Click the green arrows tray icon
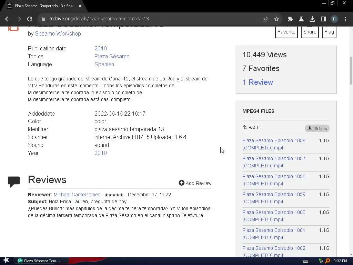The width and height of the screenshot is (353, 265). click(x=321, y=261)
